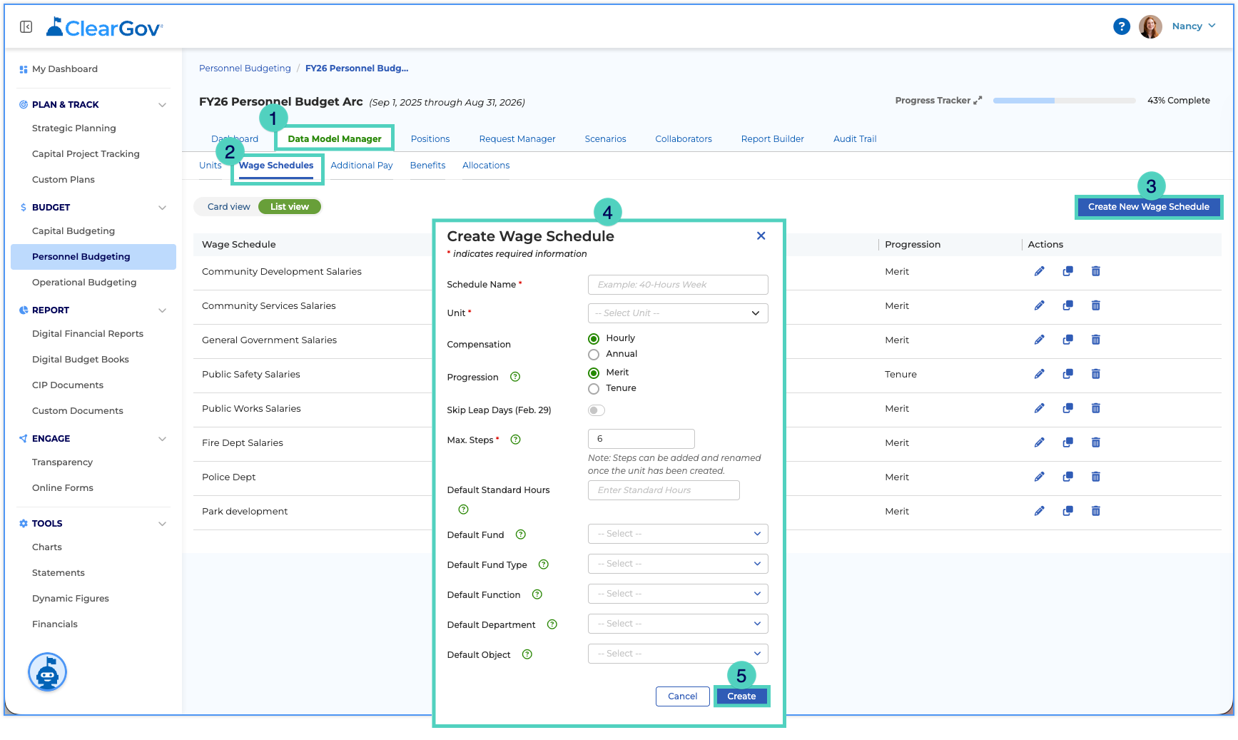
Task: Collapse the sidebar with the panel icon
Action: click(x=26, y=27)
